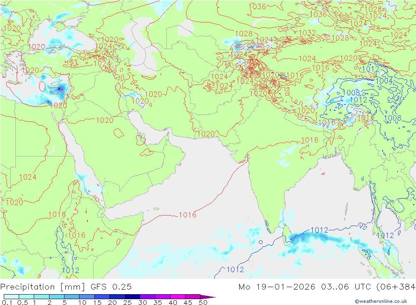Select the 2 to 5 mm legend swatch
Screen dimensions: 416x305
(x=57, y=297)
